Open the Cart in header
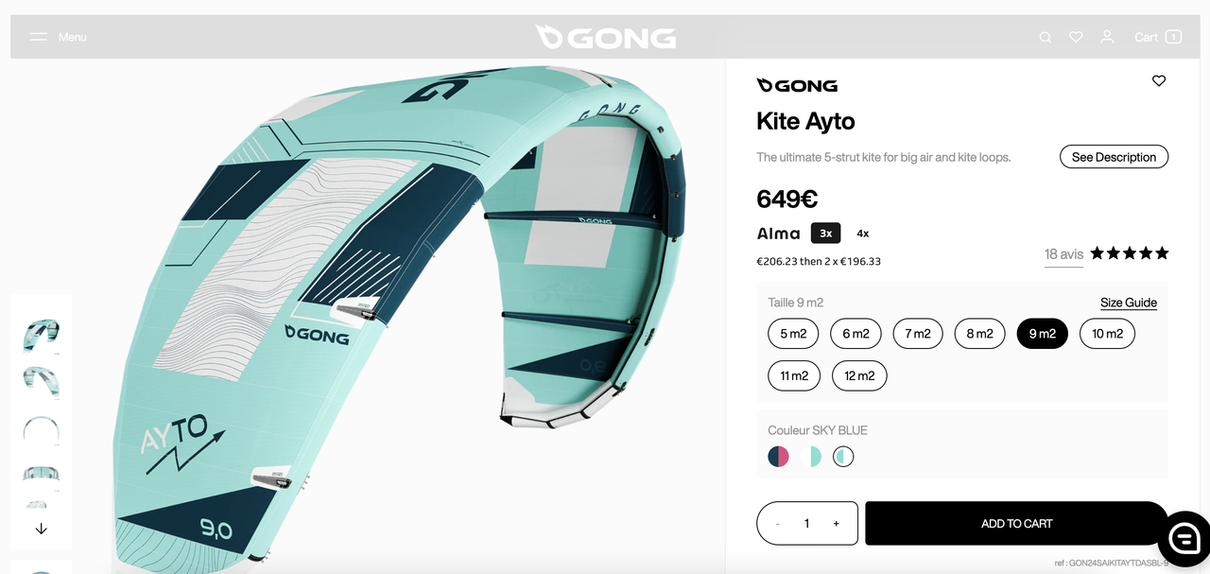The height and width of the screenshot is (574, 1210). [x=1158, y=37]
